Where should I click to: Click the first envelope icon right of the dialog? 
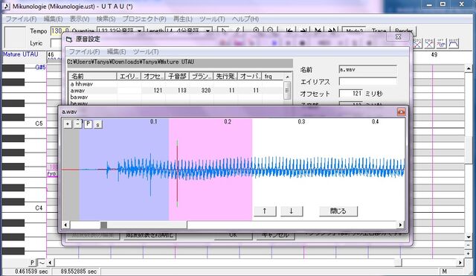[x=417, y=43]
